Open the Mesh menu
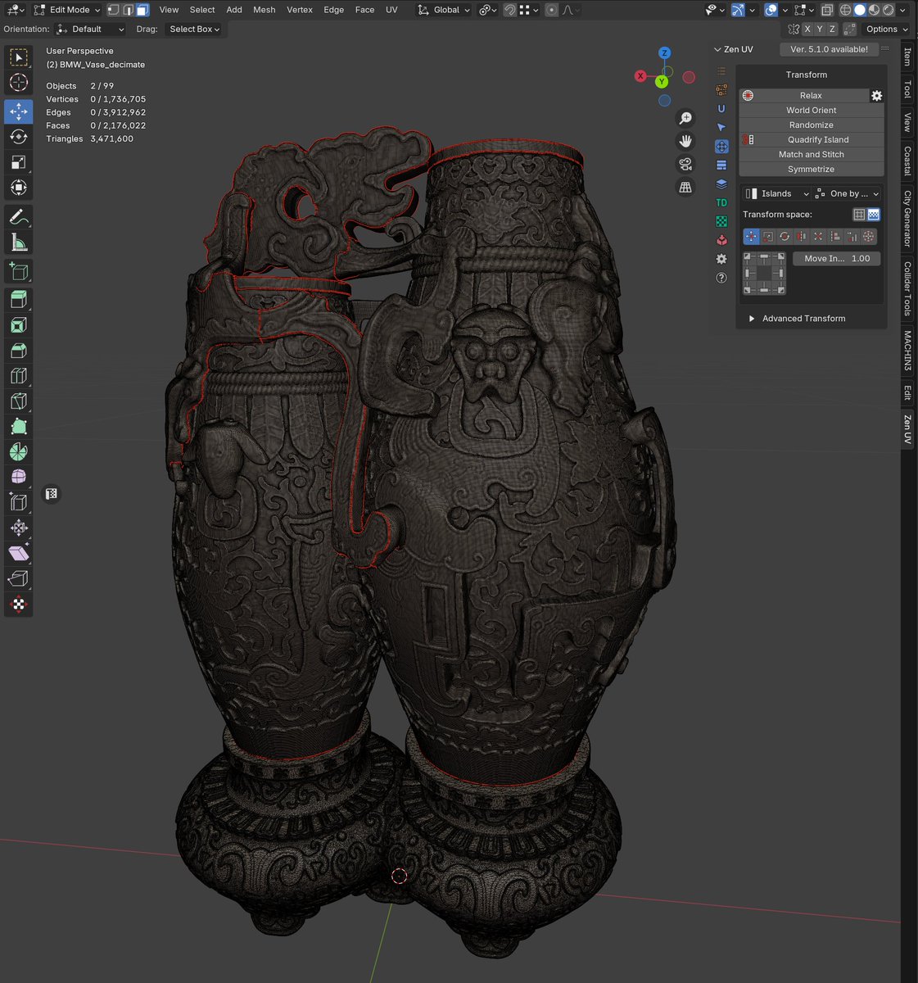The width and height of the screenshot is (918, 983). 264,10
